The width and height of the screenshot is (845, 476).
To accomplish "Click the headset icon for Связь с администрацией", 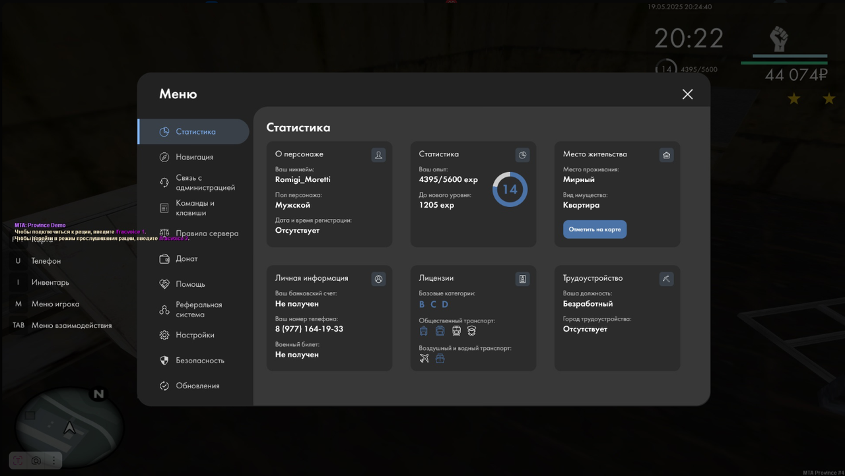I will [164, 183].
